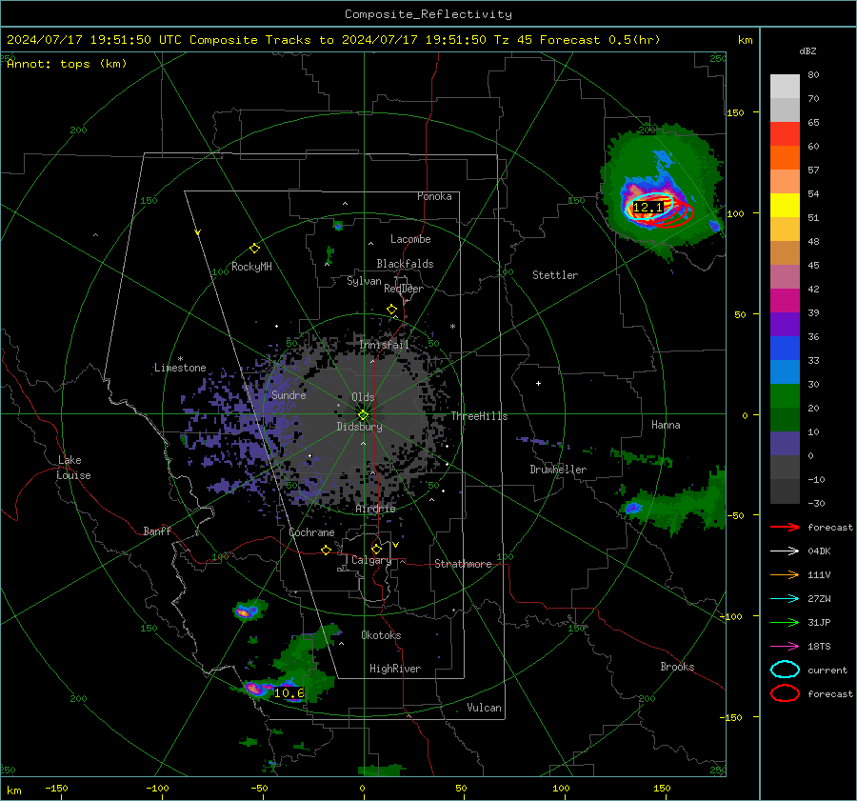Click the Didsbury label
Viewport: 857px width, 801px height.
(359, 427)
